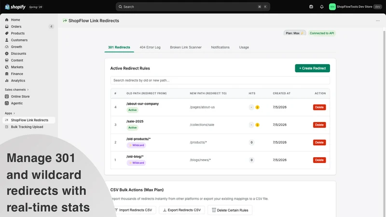Click the page vertical scrollbar
The width and height of the screenshot is (386, 217).
point(384,123)
